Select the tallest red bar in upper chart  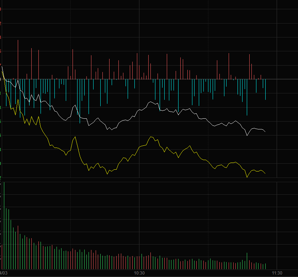point(18,59)
